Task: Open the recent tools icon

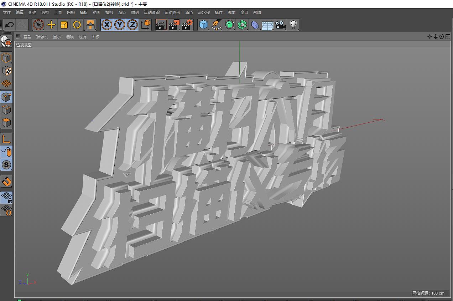Action: point(90,25)
